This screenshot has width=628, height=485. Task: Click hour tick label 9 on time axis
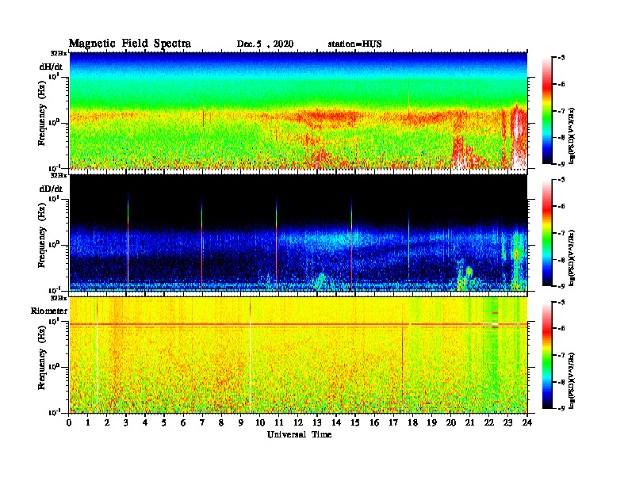240,422
